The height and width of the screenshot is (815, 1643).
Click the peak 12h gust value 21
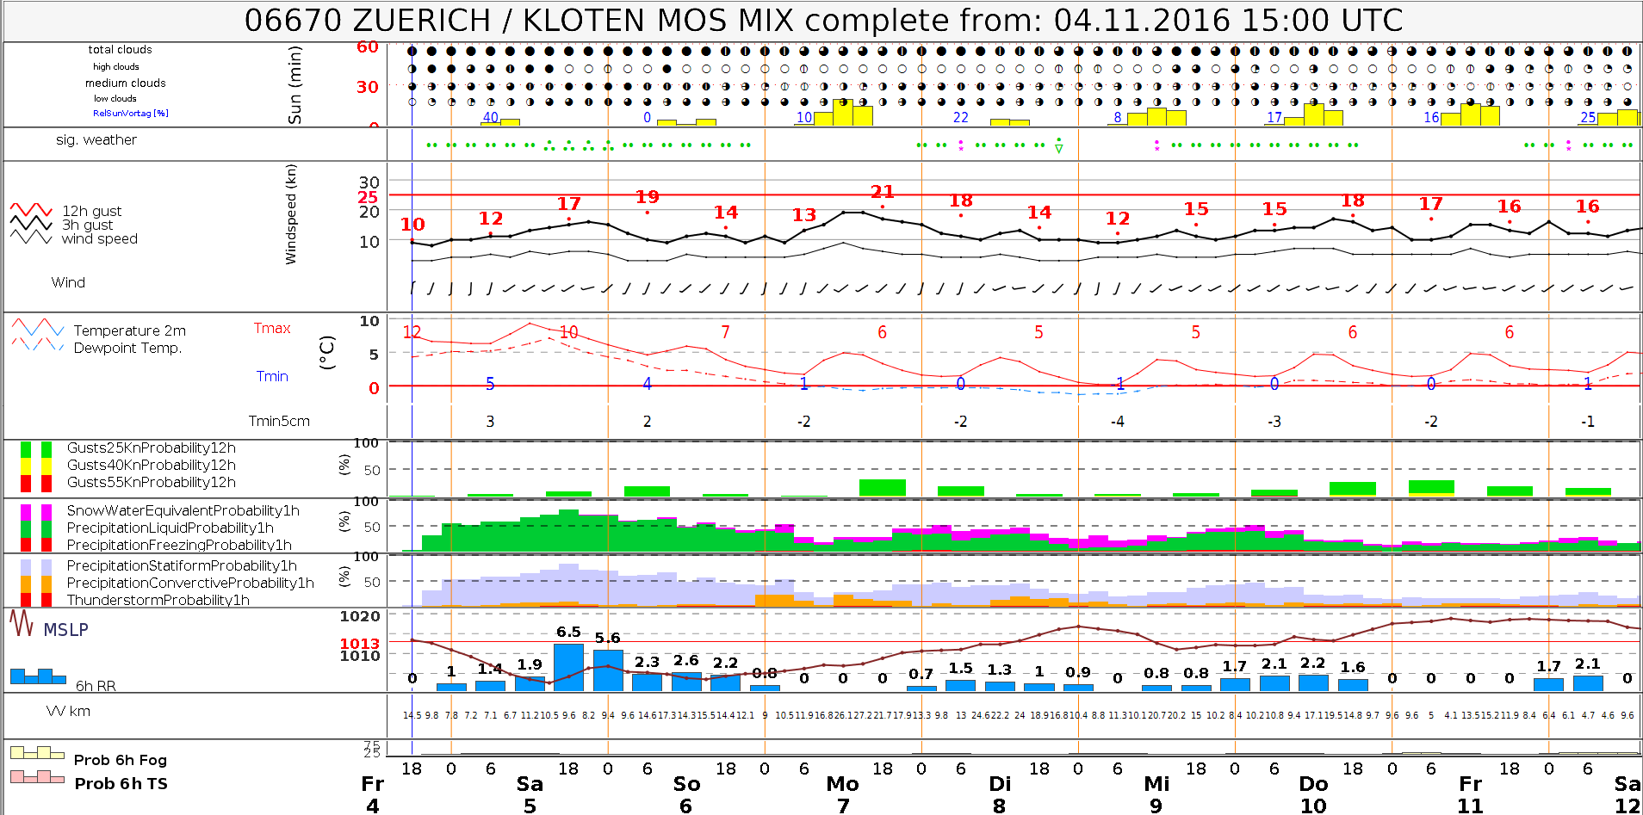[882, 192]
